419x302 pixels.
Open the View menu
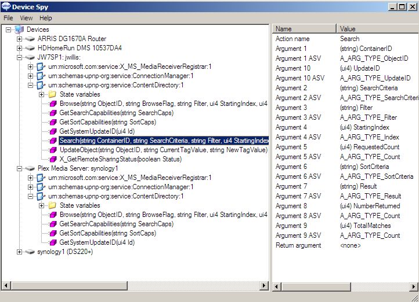click(x=26, y=18)
